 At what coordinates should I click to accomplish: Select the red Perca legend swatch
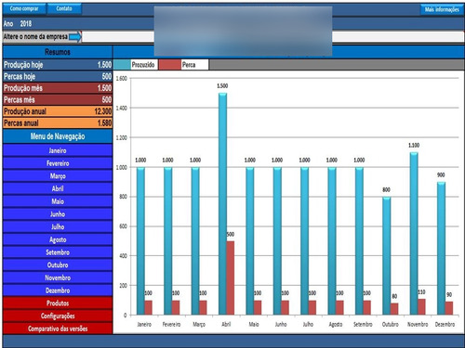pos(169,65)
